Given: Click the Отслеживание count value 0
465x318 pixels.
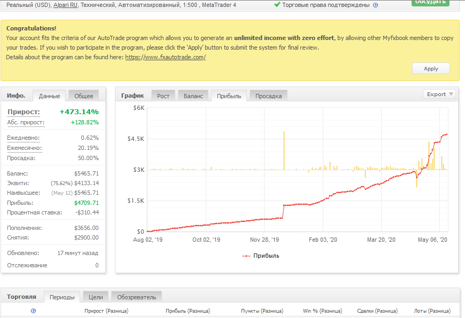Looking at the screenshot, I should coord(97,265).
